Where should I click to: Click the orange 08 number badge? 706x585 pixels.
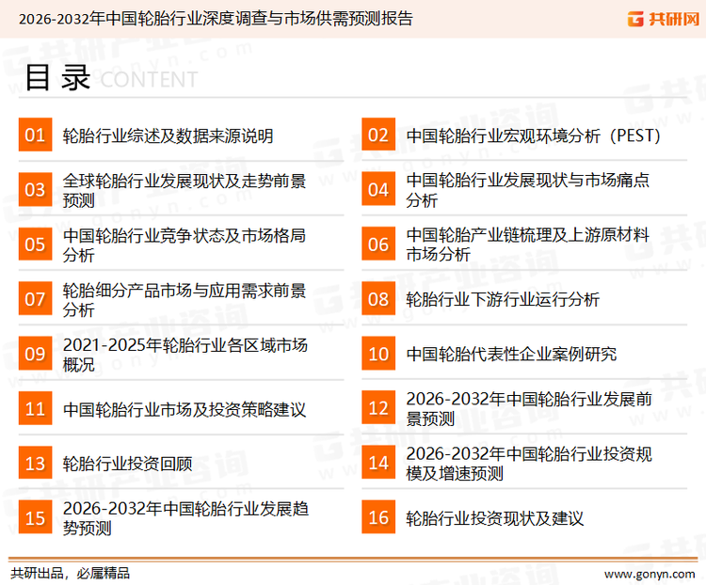pyautogui.click(x=378, y=299)
